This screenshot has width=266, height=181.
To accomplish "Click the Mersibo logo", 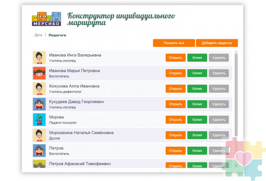I will tap(47, 19).
